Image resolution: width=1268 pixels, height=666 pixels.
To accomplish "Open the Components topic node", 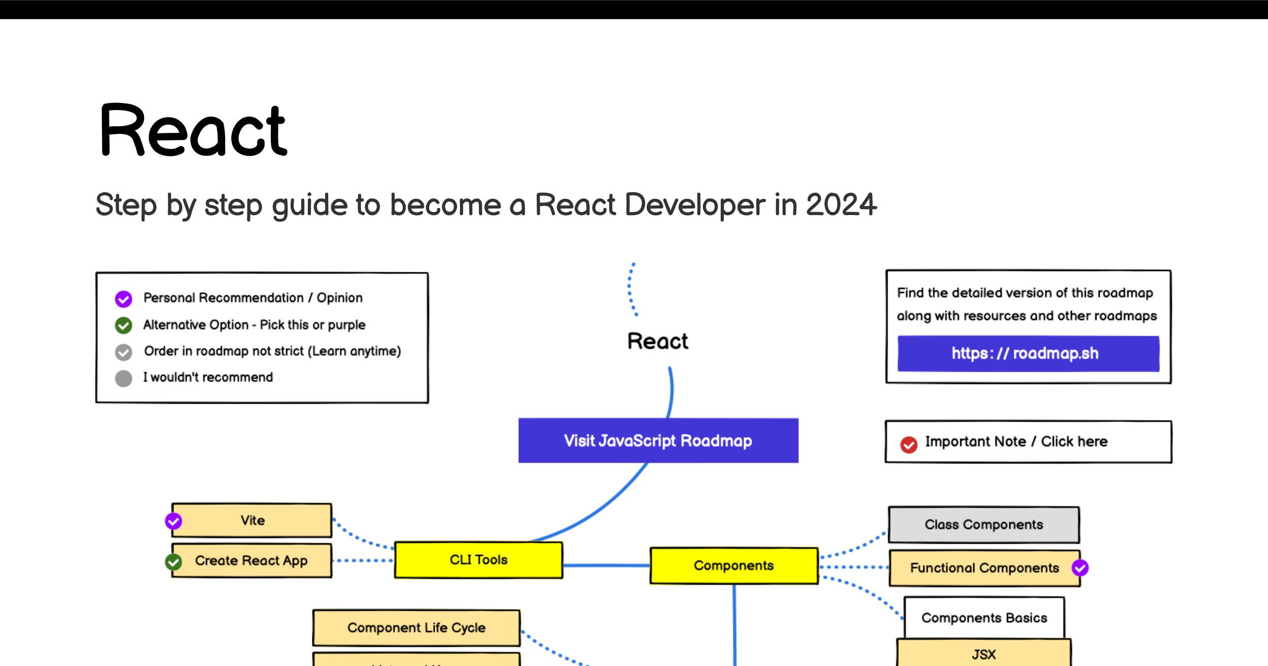I will [734, 566].
